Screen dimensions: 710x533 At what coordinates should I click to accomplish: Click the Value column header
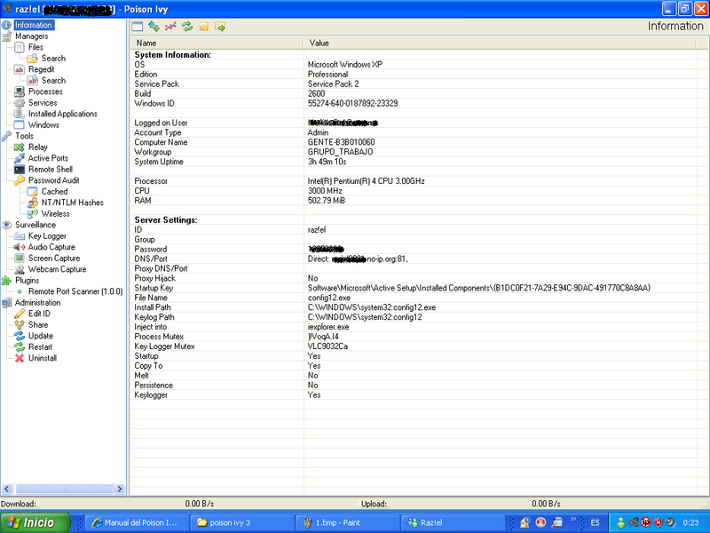(500, 43)
